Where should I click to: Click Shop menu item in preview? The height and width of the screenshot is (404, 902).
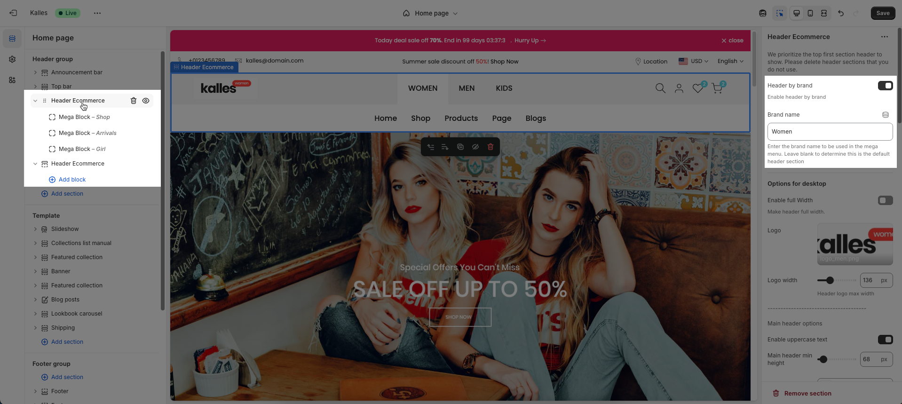tap(420, 119)
